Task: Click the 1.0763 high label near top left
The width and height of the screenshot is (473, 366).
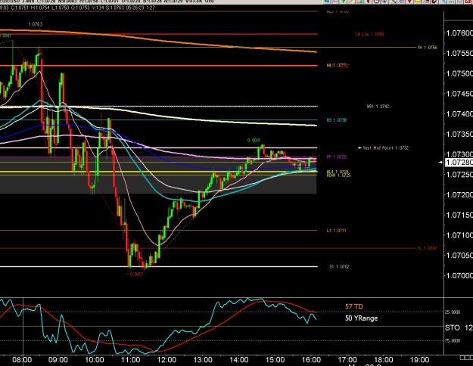Action: (x=36, y=24)
